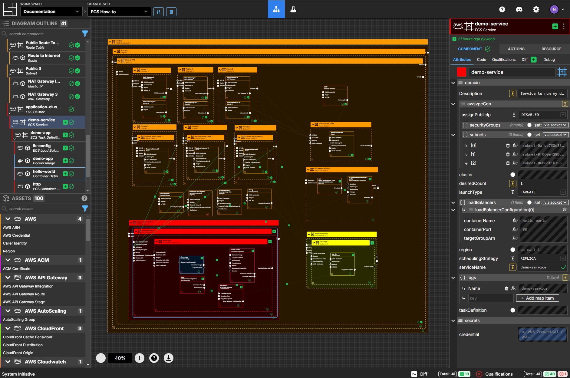Toggle the securityGroups set socket circle
Viewport: 570px width, 378px height.
click(x=529, y=125)
